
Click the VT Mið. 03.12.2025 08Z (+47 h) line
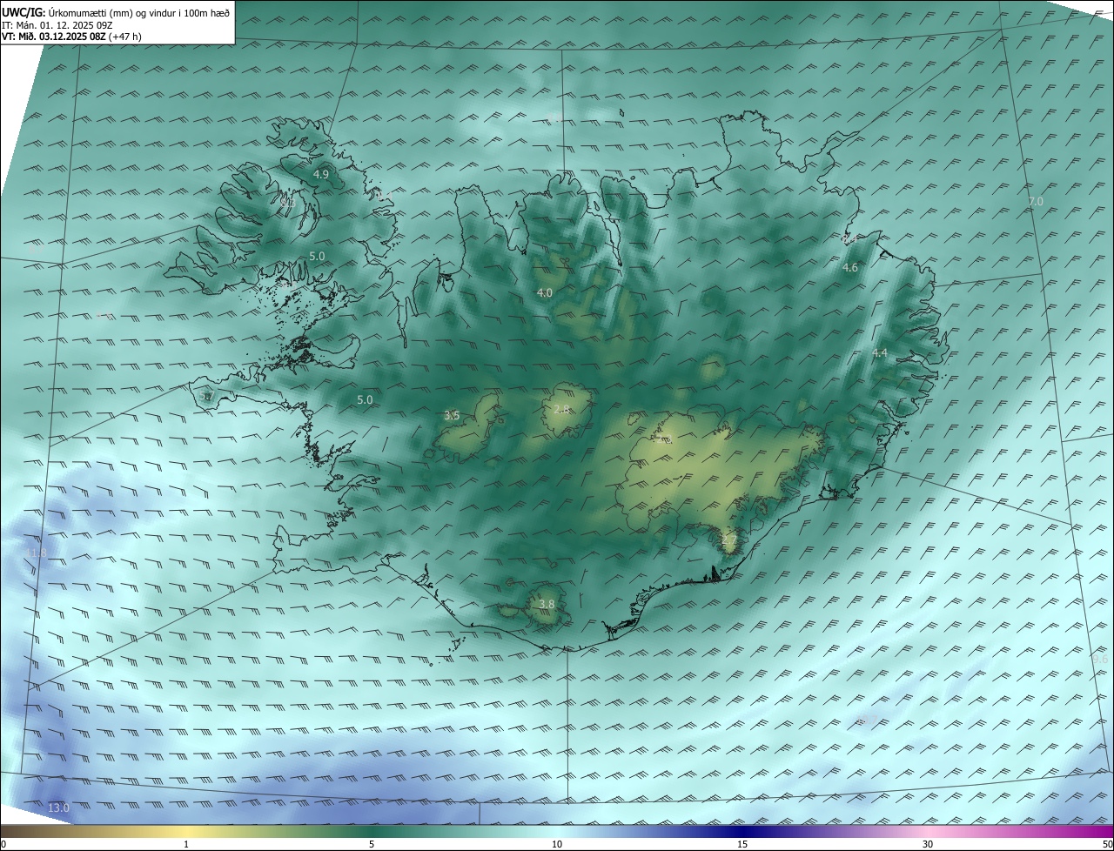click(71, 37)
